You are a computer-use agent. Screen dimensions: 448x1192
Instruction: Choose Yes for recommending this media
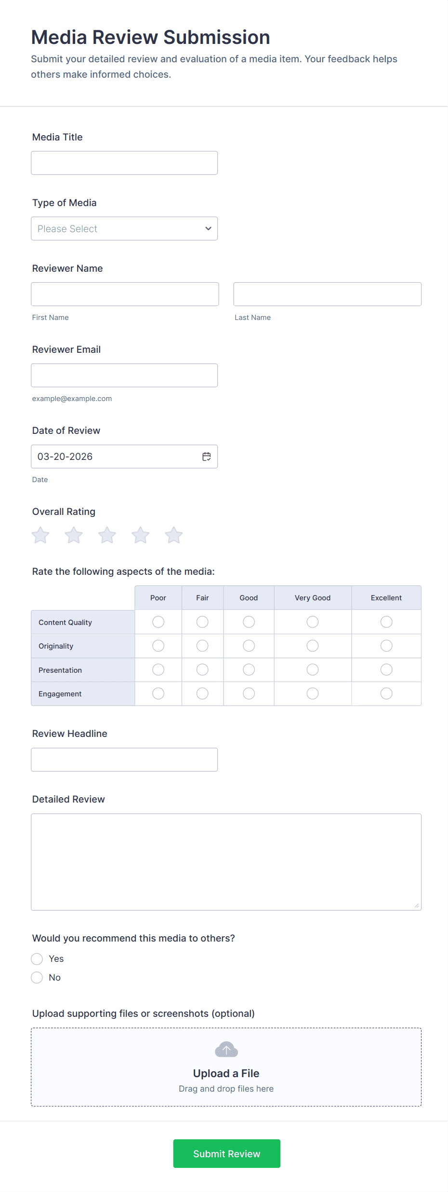[37, 959]
